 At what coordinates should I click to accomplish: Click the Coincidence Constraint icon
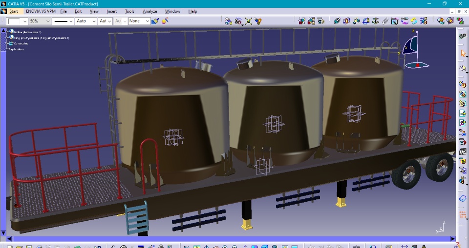click(337, 21)
